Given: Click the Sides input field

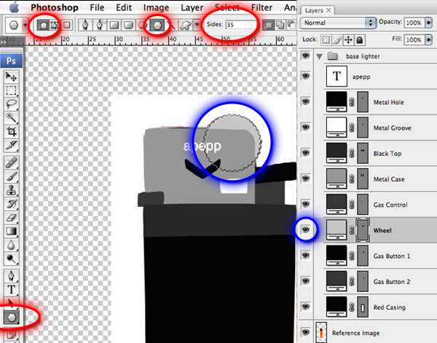Looking at the screenshot, I should pos(240,25).
